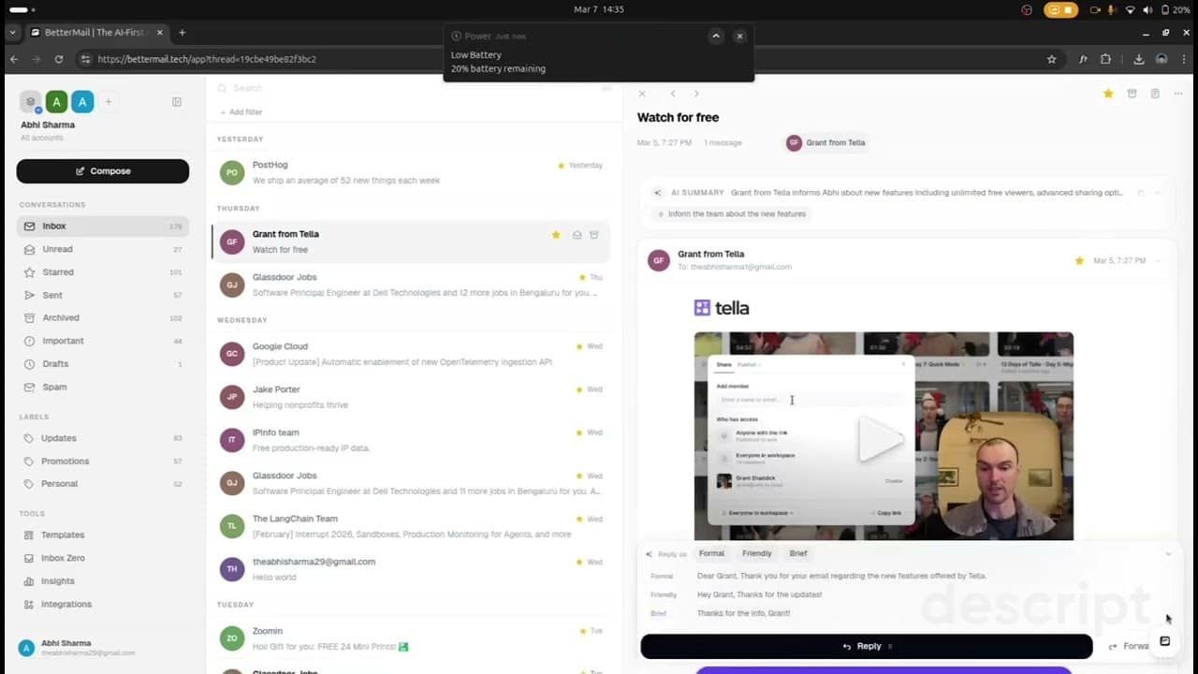The image size is (1198, 674).
Task: Unstar the Watch for free email
Action: 1108,94
